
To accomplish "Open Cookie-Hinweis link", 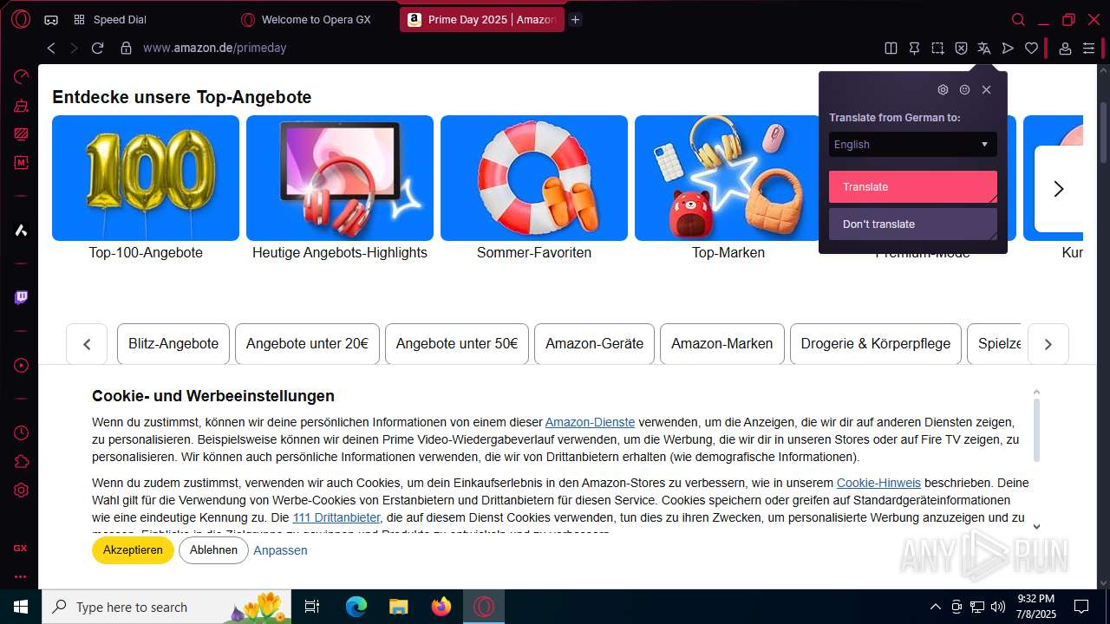I will [x=878, y=483].
